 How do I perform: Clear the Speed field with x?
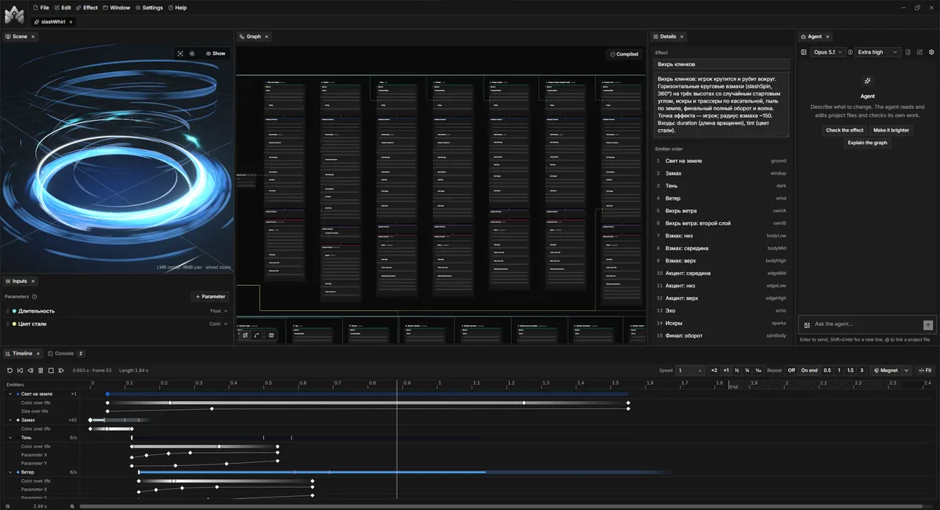point(701,370)
